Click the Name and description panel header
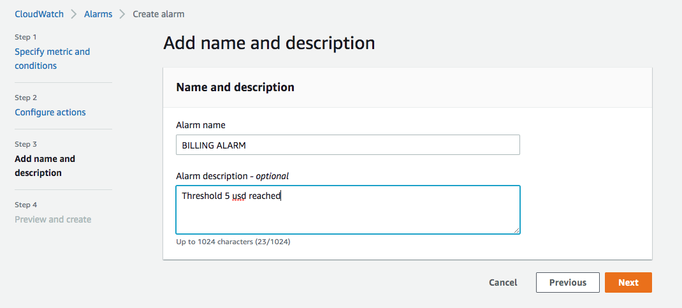This screenshot has width=682, height=308. 235,87
